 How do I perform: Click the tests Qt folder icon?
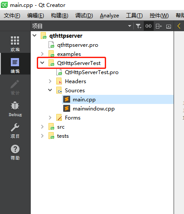[52, 136]
